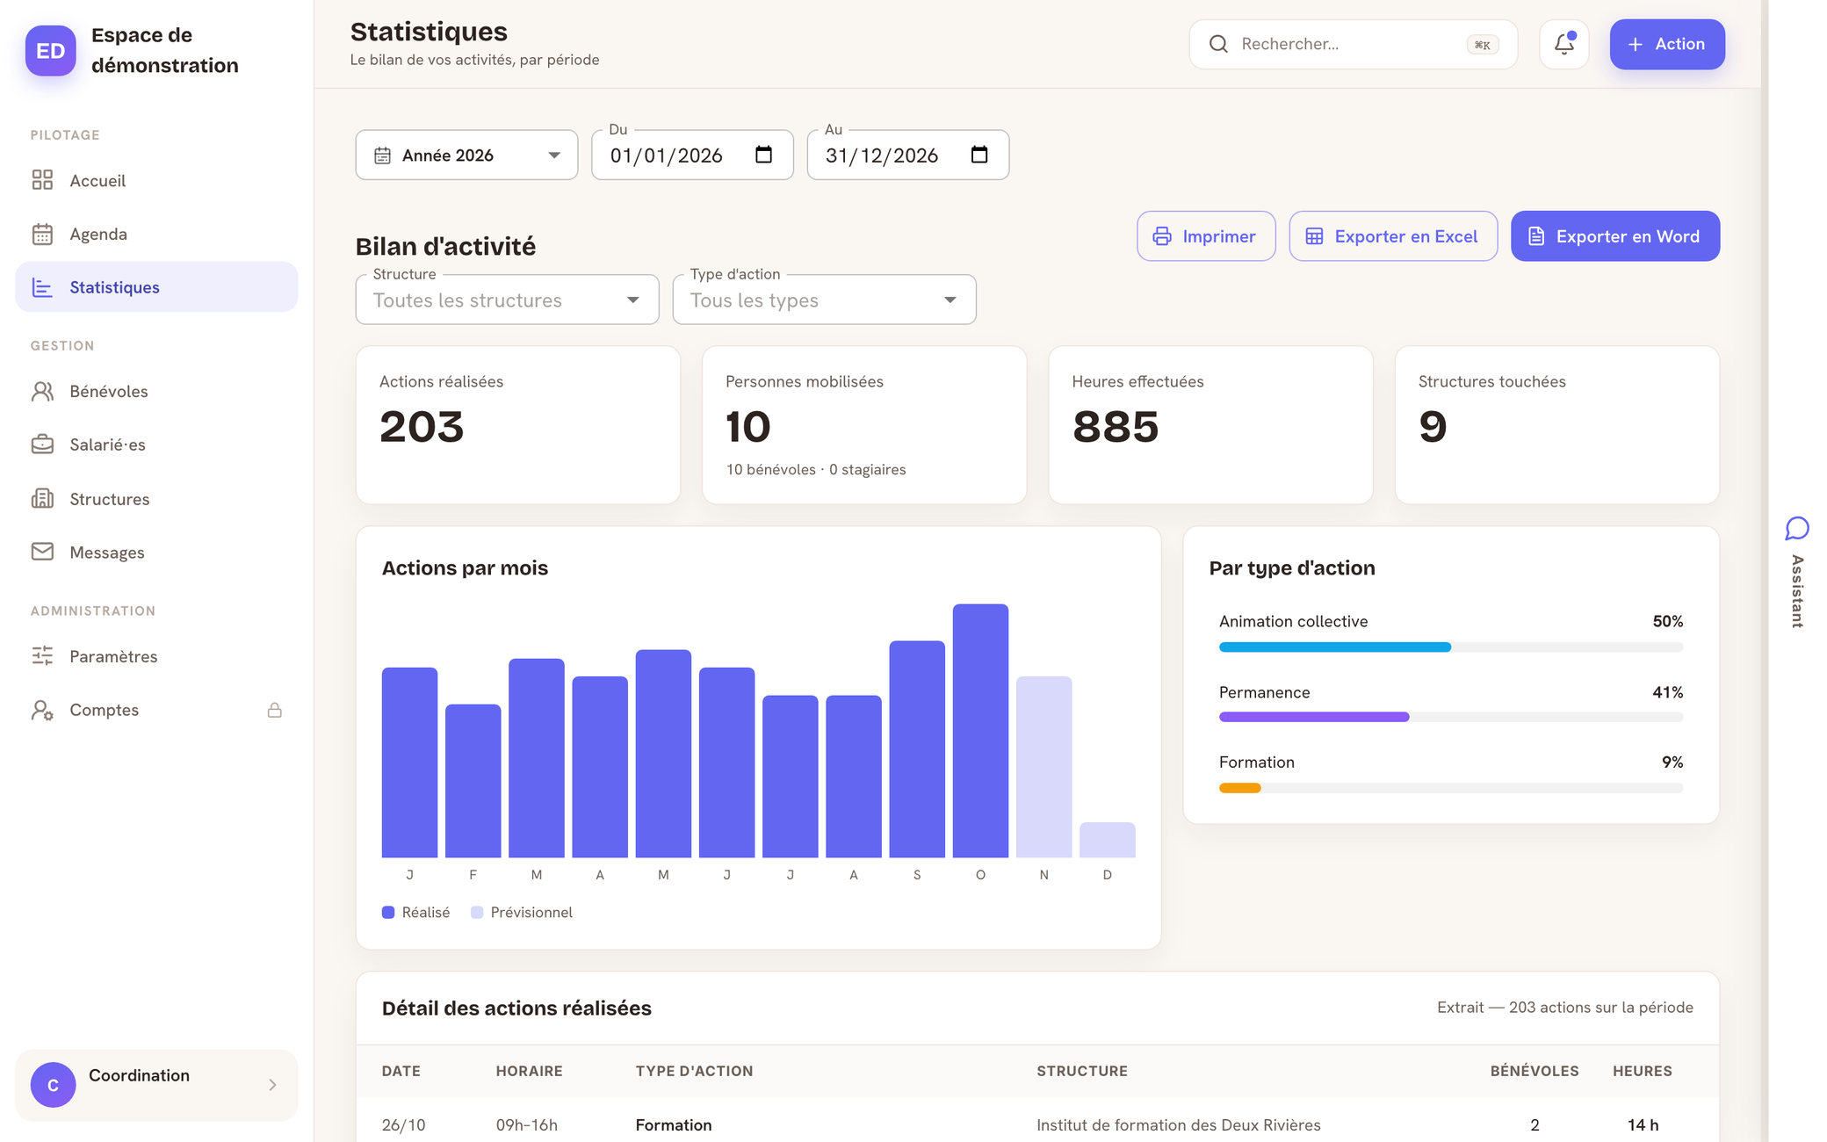The height and width of the screenshot is (1142, 1827).
Task: Click the Imprimer button
Action: click(1206, 236)
